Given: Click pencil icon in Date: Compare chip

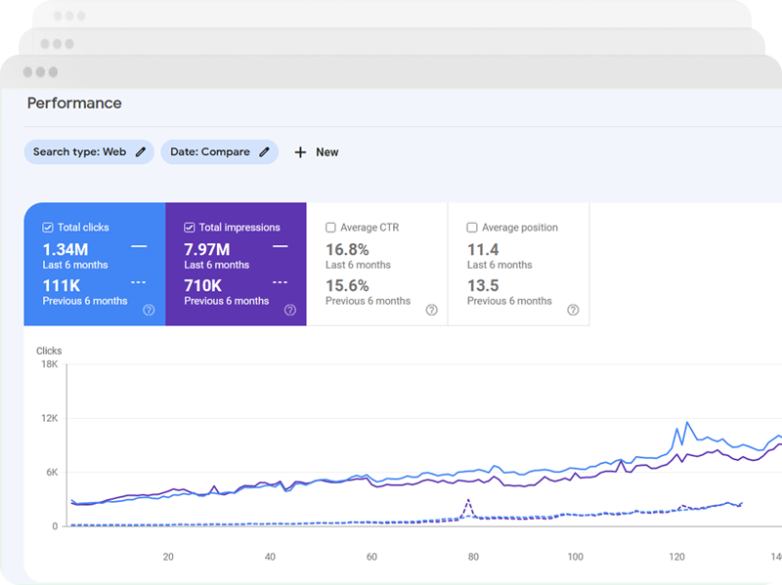Looking at the screenshot, I should coord(265,152).
